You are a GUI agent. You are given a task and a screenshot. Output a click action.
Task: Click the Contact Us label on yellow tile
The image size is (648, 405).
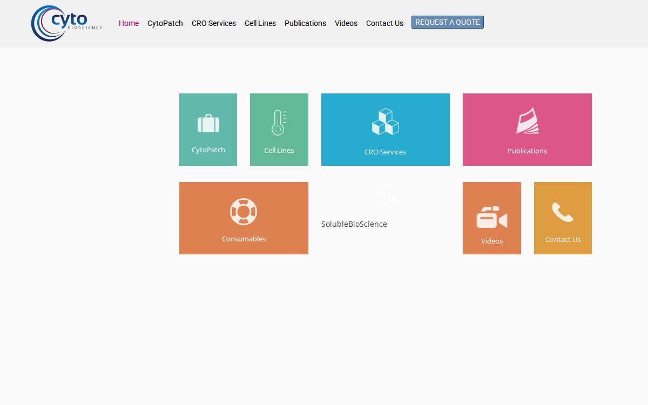click(563, 239)
